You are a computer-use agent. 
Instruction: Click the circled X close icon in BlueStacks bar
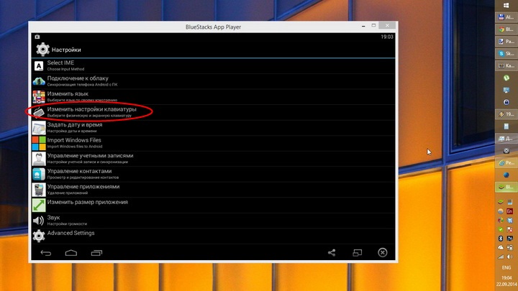pyautogui.click(x=383, y=253)
